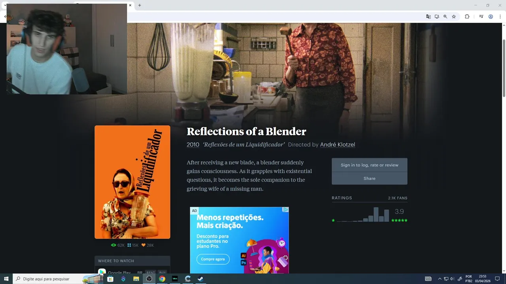Click the Reflections of a Blender poster

(x=132, y=182)
